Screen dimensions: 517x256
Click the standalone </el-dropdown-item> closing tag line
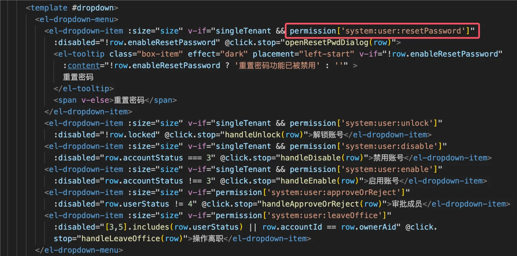click(88, 112)
